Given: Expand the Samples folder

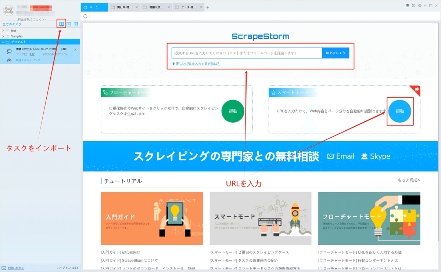Looking at the screenshot, I should tap(3, 36).
